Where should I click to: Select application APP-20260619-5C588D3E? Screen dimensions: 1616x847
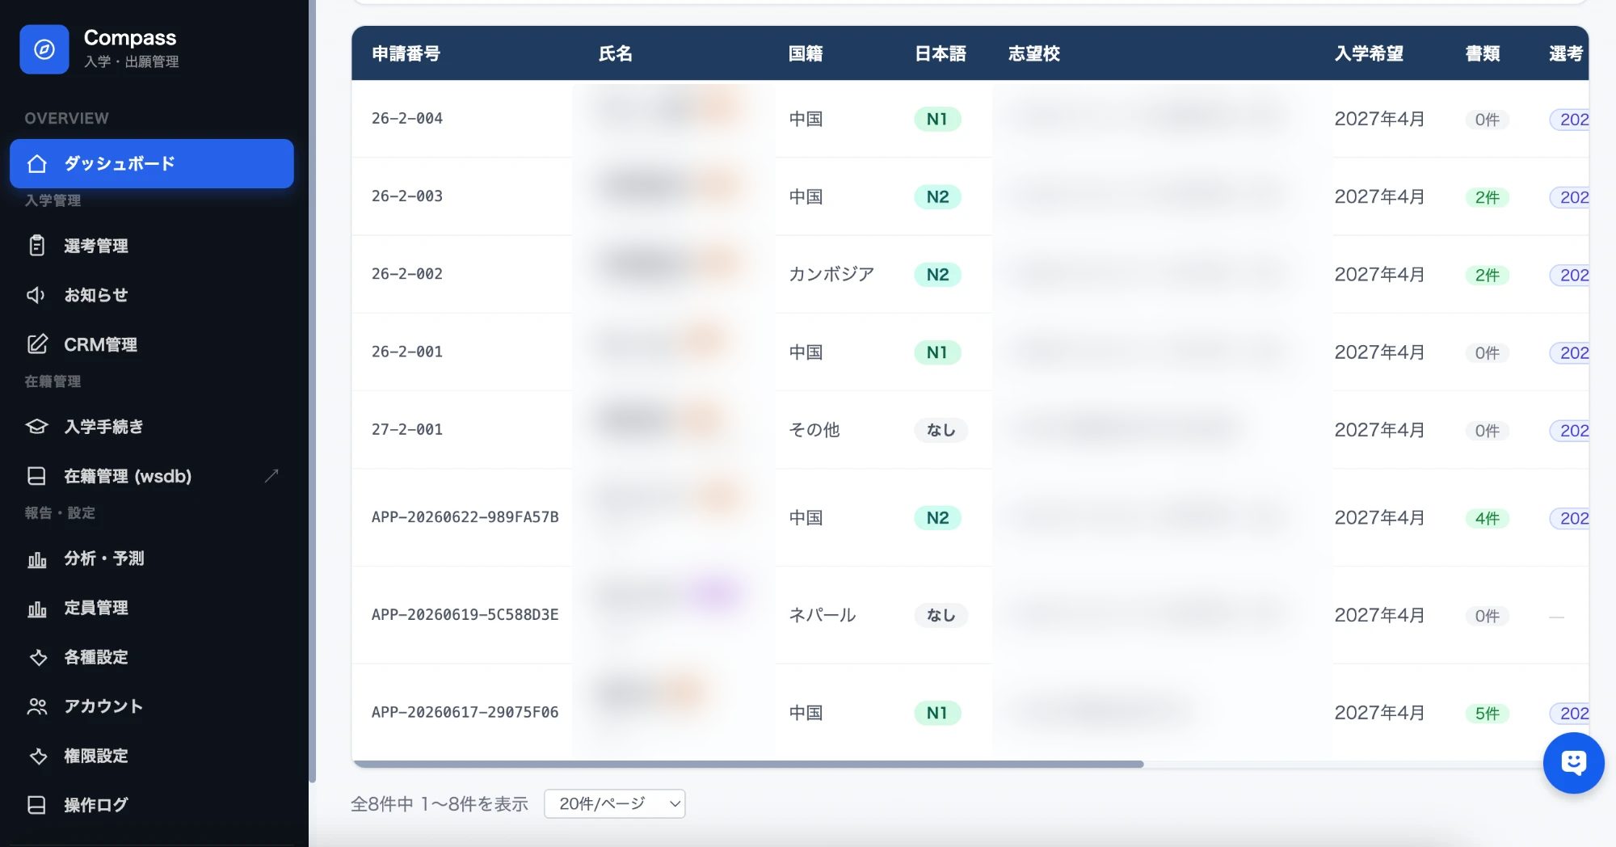pyautogui.click(x=465, y=615)
